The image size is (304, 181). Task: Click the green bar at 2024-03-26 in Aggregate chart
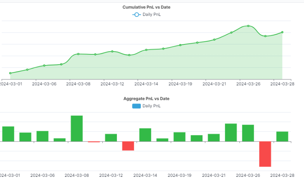click(x=248, y=133)
